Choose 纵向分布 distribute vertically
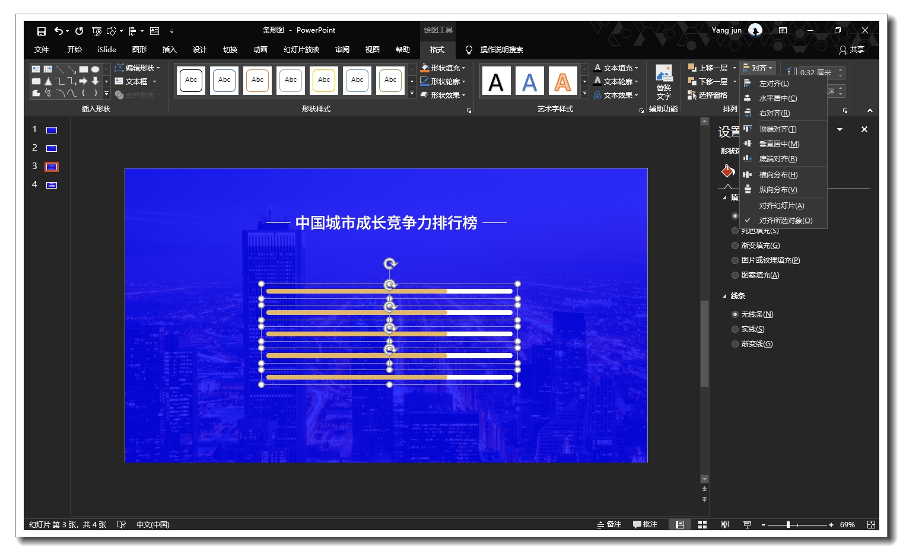 784,190
